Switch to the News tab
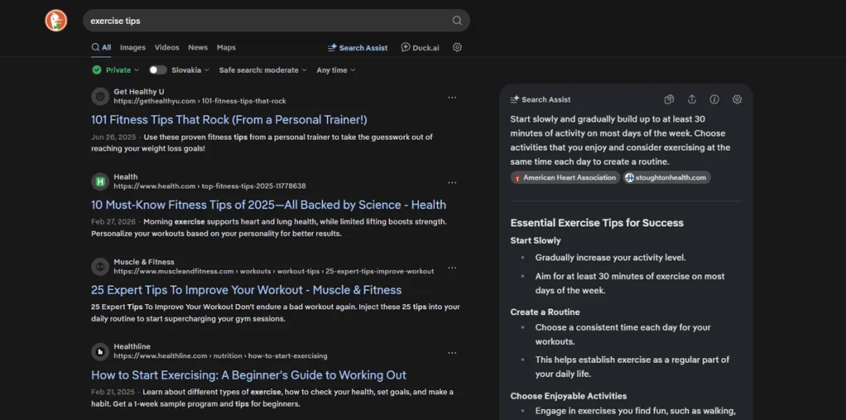846x420 pixels. coord(198,47)
